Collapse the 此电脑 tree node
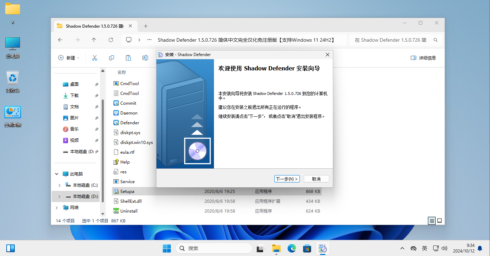This screenshot has height=256, width=490. (57, 174)
